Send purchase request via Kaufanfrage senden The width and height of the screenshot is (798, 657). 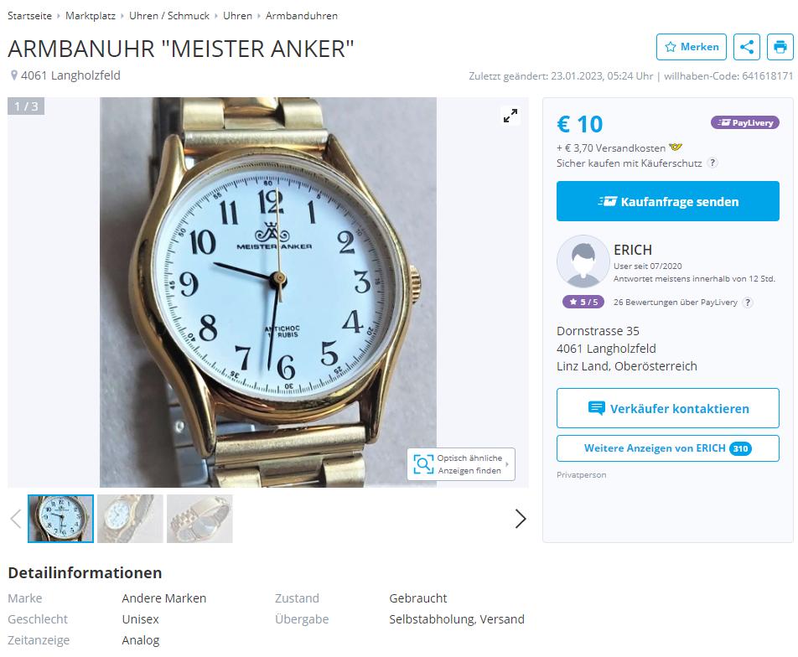(668, 201)
